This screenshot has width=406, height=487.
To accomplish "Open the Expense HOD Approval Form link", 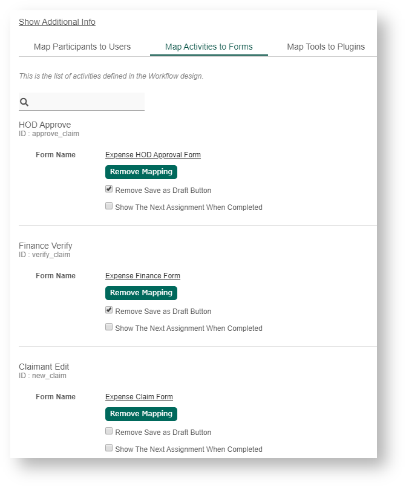I will click(153, 155).
